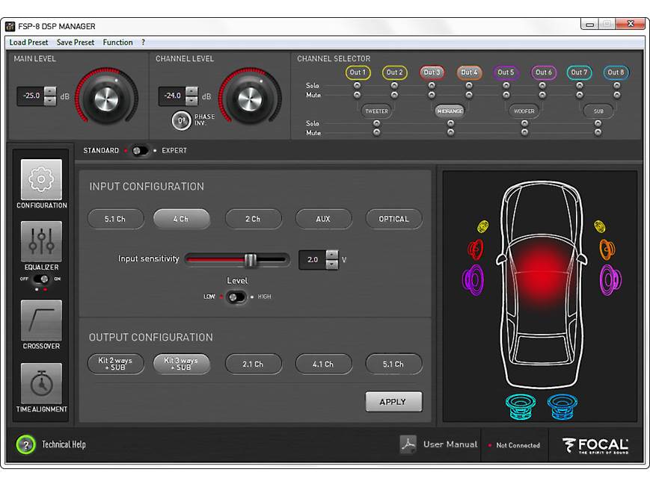Open Save Preset menu
The image size is (650, 487).
click(x=76, y=43)
